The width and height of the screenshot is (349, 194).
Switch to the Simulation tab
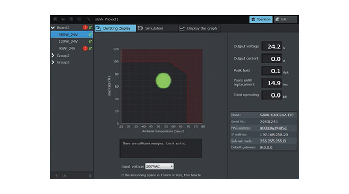click(x=157, y=28)
